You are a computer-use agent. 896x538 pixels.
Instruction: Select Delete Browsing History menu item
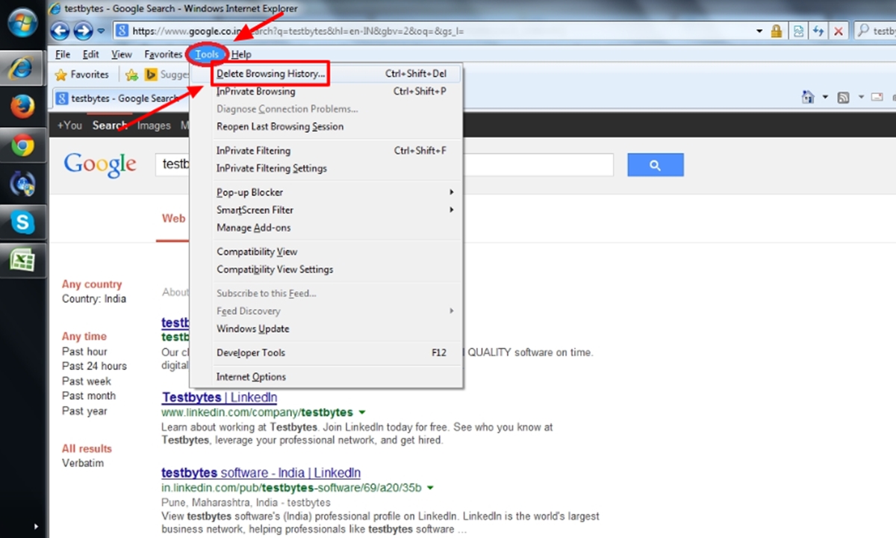point(326,74)
